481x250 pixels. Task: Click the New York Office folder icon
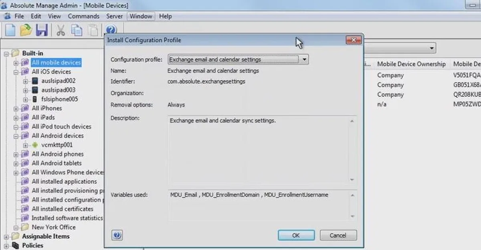[x=25, y=227]
